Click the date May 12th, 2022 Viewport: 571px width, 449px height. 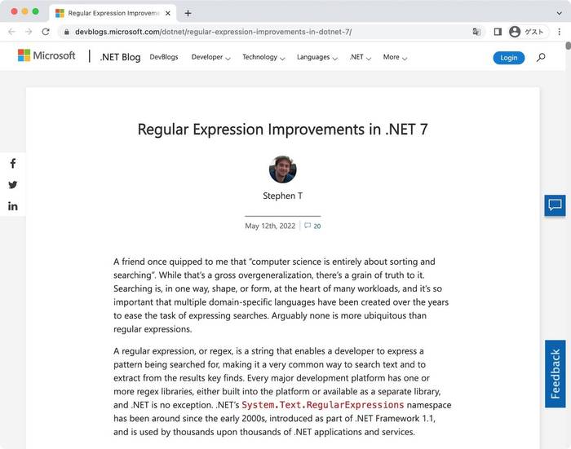[x=270, y=226]
